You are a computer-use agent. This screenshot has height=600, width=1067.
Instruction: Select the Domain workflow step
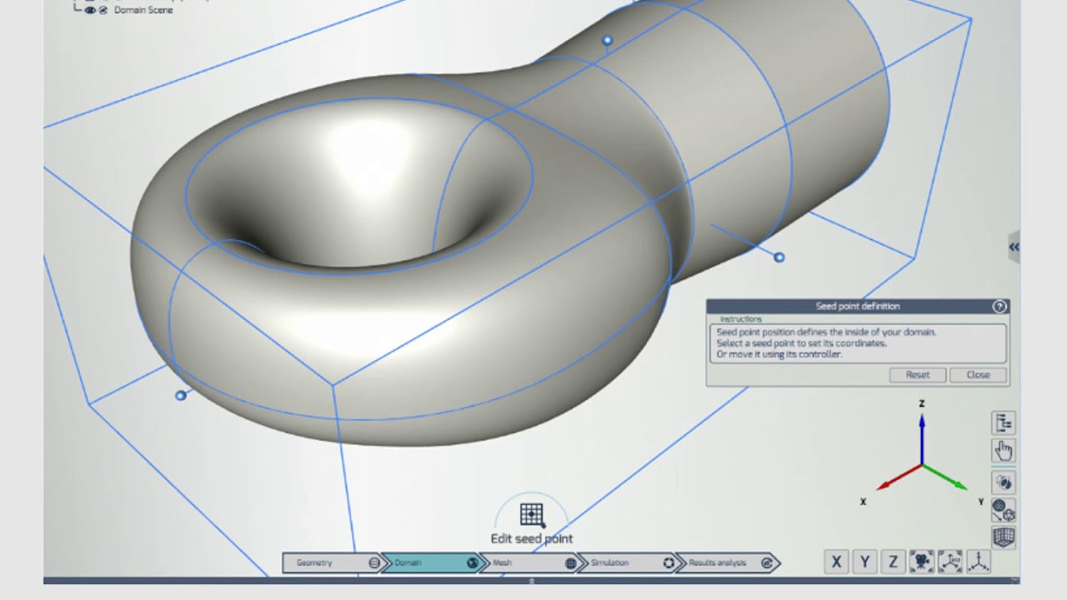(x=431, y=563)
